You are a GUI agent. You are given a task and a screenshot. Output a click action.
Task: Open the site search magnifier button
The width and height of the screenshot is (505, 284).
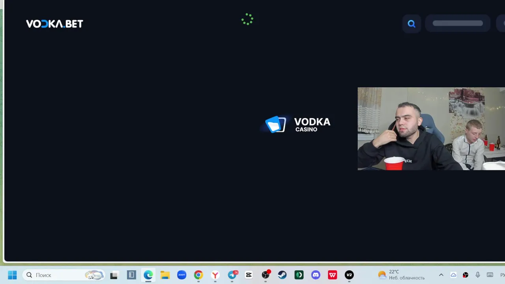(411, 24)
